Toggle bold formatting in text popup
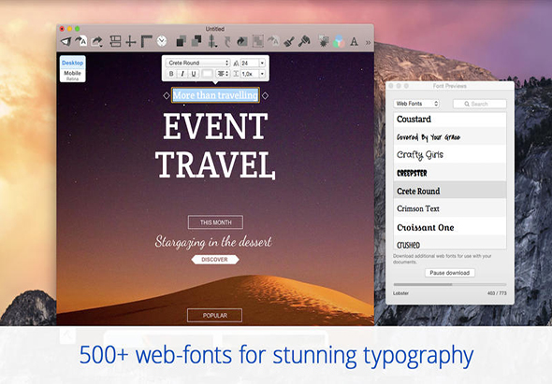The width and height of the screenshot is (552, 384). point(171,74)
